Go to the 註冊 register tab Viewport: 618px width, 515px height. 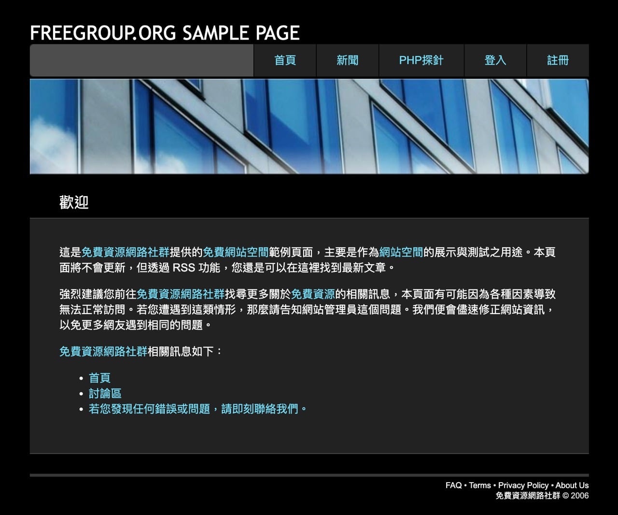(x=558, y=60)
